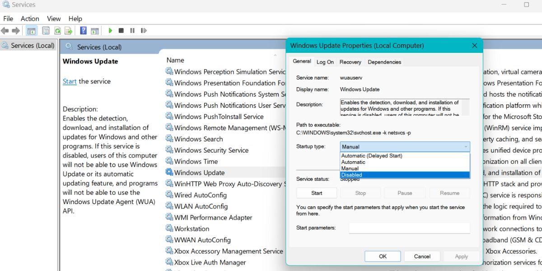Click the Refresh icon on the toolbar
Screen dimensions: 542x271
click(x=57, y=30)
